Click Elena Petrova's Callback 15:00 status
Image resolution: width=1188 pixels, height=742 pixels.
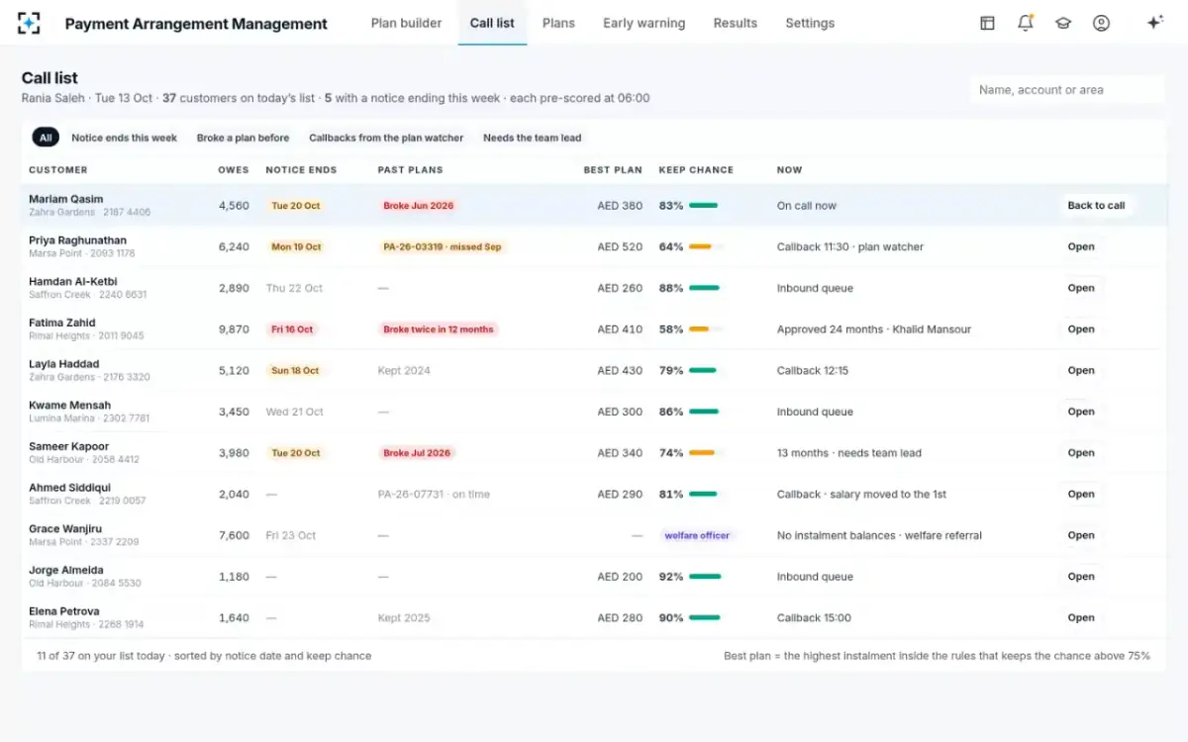(x=814, y=618)
